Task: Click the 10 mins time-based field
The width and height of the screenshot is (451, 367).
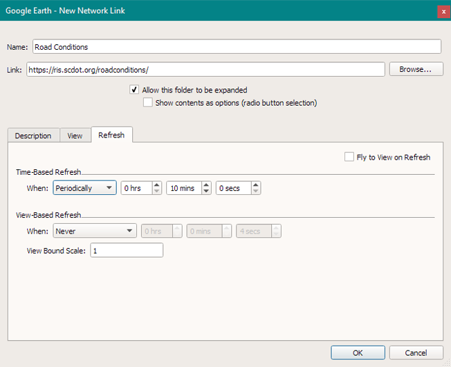Action: pyautogui.click(x=184, y=188)
